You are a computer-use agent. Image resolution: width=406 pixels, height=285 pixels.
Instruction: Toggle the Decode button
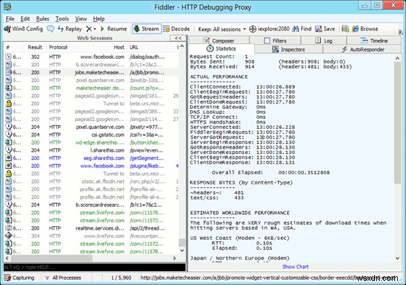[177, 28]
